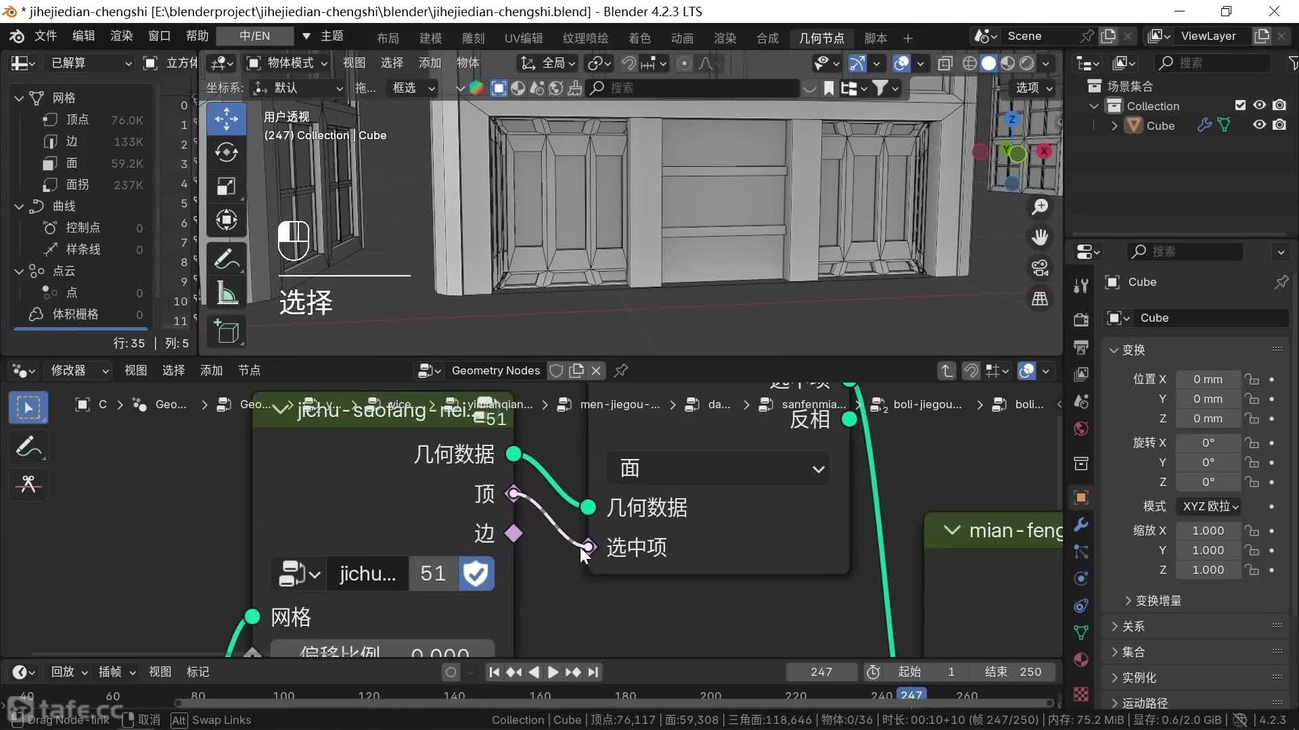Click the 中/EN language button
The height and width of the screenshot is (730, 1299).
click(254, 36)
